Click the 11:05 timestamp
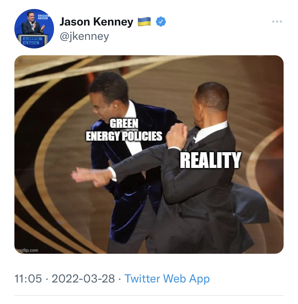The width and height of the screenshot is (298, 304). [x=28, y=279]
